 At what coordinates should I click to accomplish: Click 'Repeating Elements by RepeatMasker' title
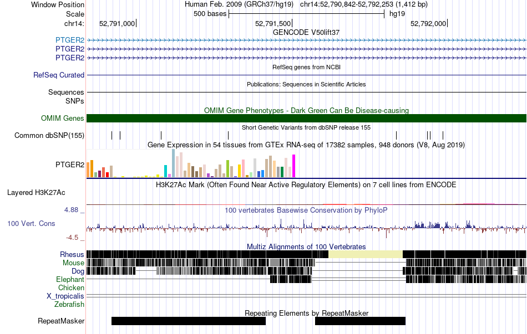point(307,313)
